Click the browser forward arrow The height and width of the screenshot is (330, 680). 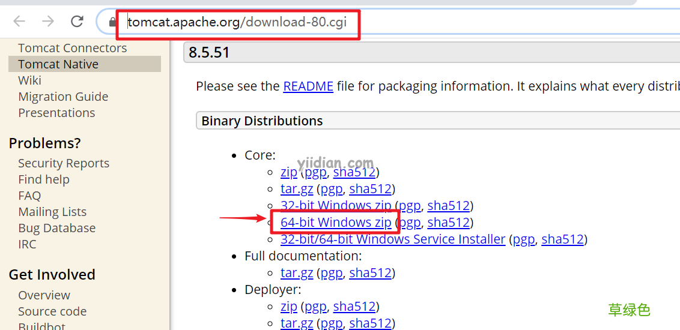point(48,22)
